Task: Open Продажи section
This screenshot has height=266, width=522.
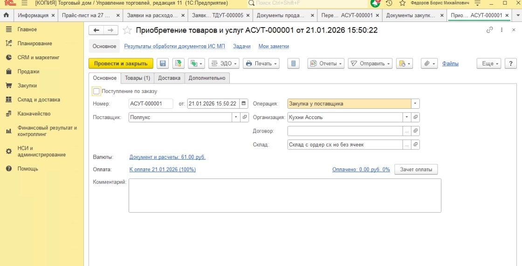Action: (28, 71)
